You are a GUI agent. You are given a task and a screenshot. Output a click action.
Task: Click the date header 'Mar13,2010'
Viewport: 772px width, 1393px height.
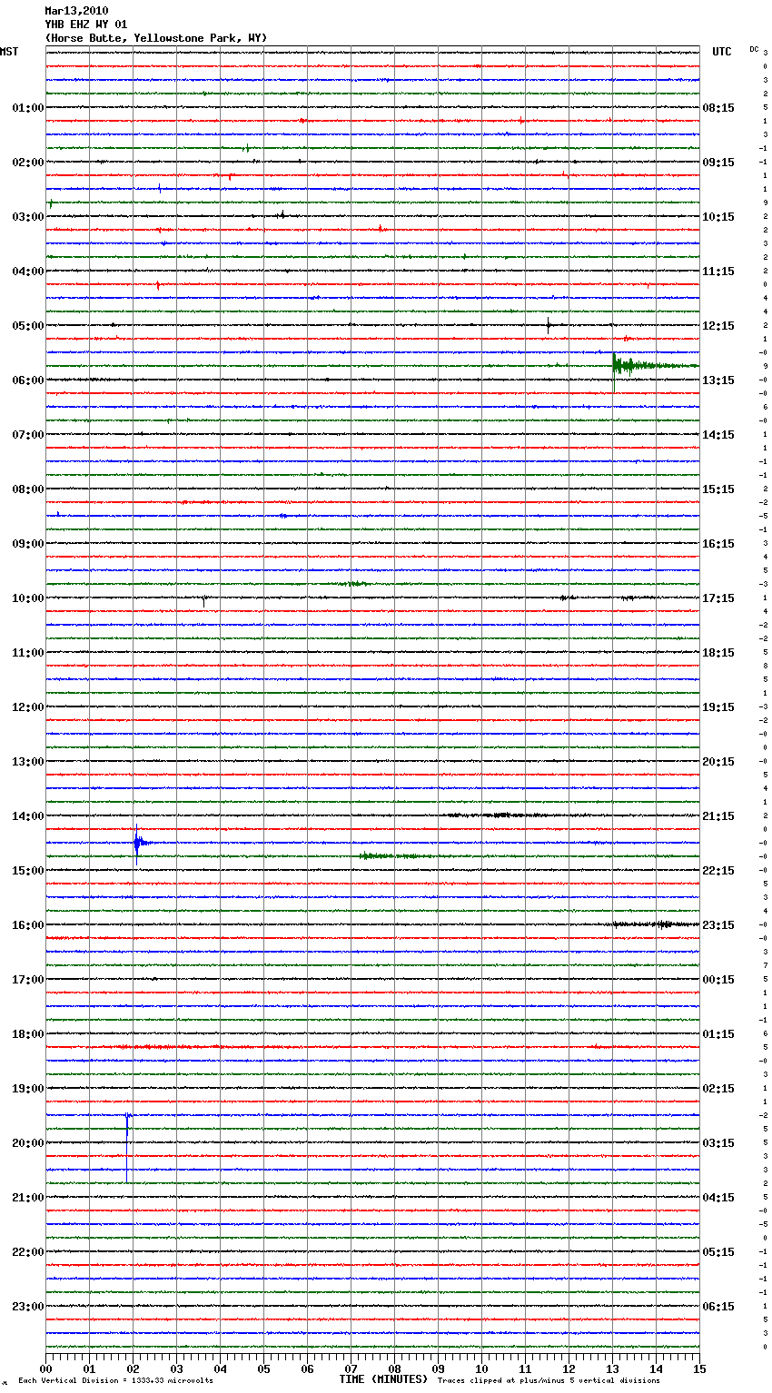point(76,11)
